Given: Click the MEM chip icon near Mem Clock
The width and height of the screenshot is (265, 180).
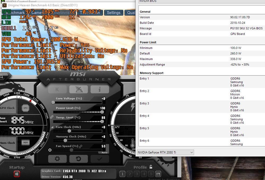Looking at the screenshot, I should [x=25, y=142].
